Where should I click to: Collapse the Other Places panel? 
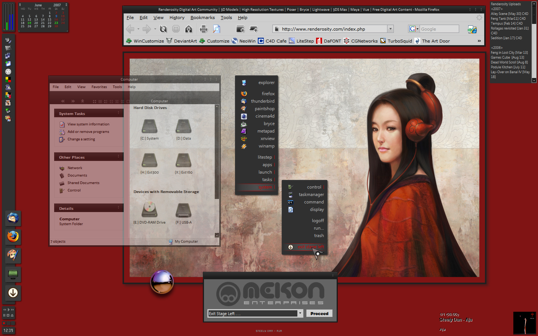click(x=118, y=156)
